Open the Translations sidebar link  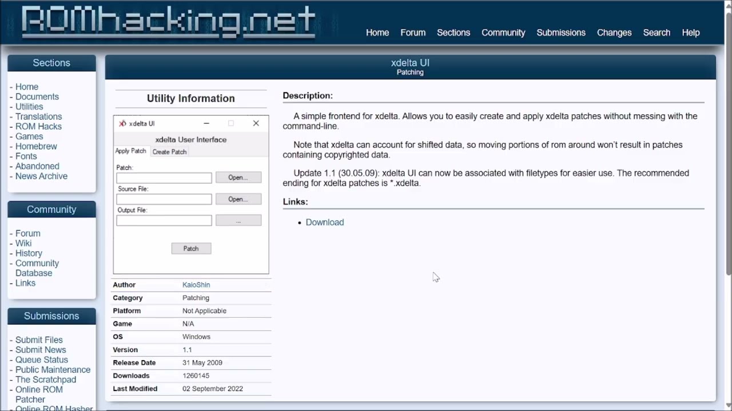point(38,116)
